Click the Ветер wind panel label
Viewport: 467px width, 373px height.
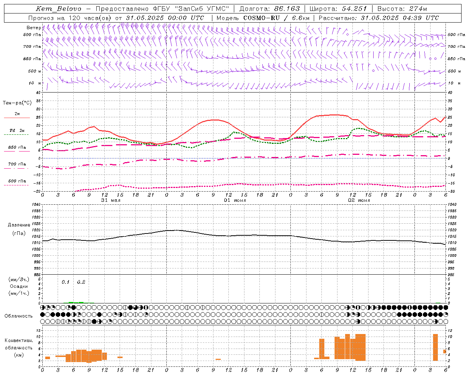[34, 28]
